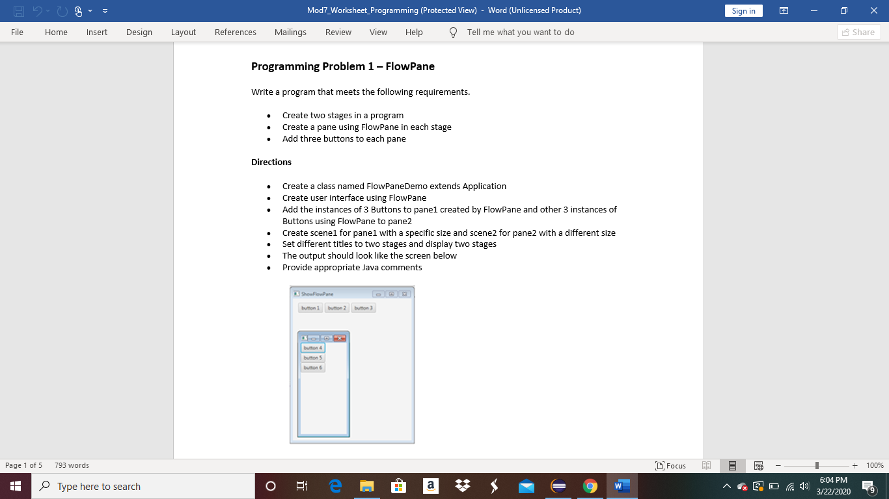Enable Focus mode in the status bar
The width and height of the screenshot is (889, 499).
pyautogui.click(x=670, y=465)
